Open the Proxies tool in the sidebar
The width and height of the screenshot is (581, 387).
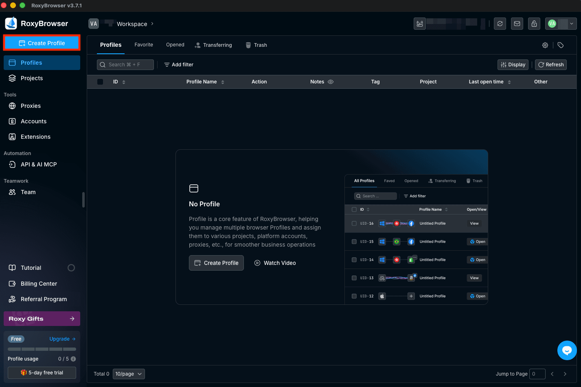point(31,106)
